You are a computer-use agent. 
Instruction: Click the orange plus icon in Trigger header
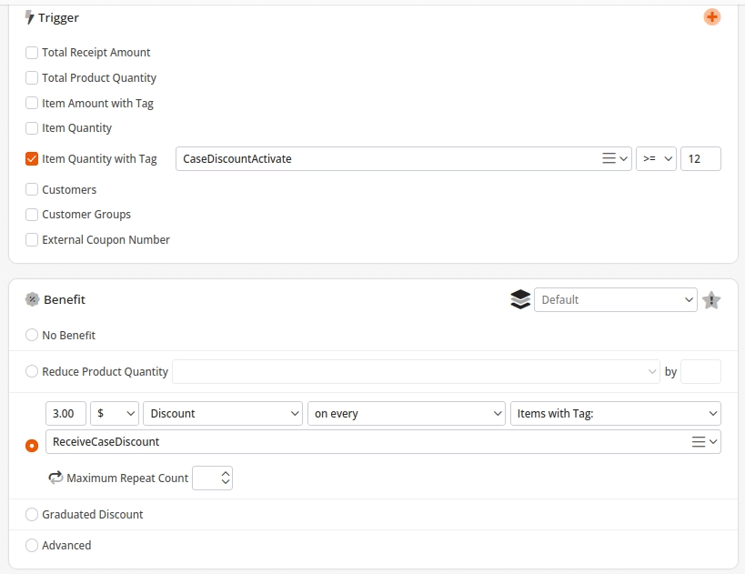[x=711, y=17]
